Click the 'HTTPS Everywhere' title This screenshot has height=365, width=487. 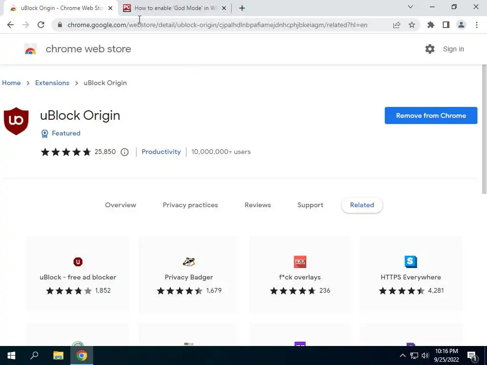[411, 277]
